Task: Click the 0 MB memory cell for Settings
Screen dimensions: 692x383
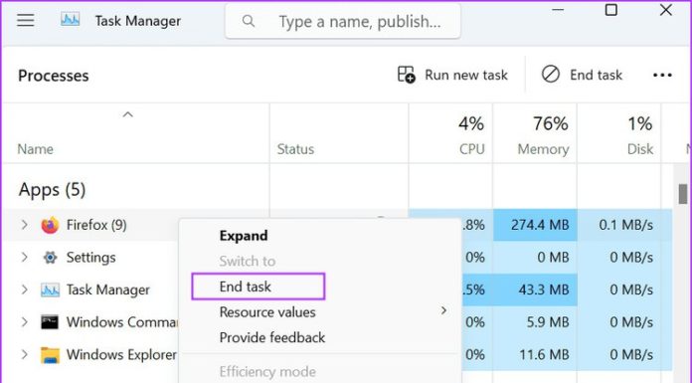Action: pos(535,258)
